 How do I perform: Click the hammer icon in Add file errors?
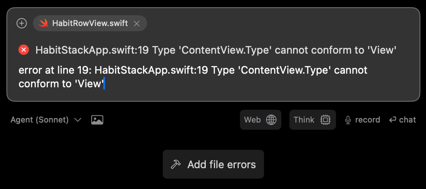point(176,164)
